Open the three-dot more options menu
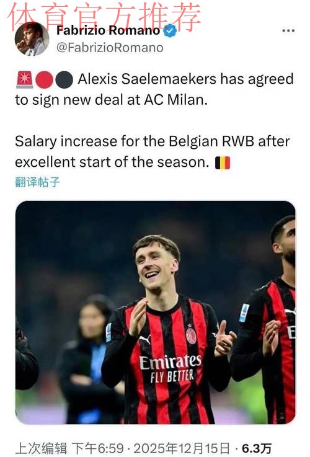The width and height of the screenshot is (310, 457). [288, 30]
